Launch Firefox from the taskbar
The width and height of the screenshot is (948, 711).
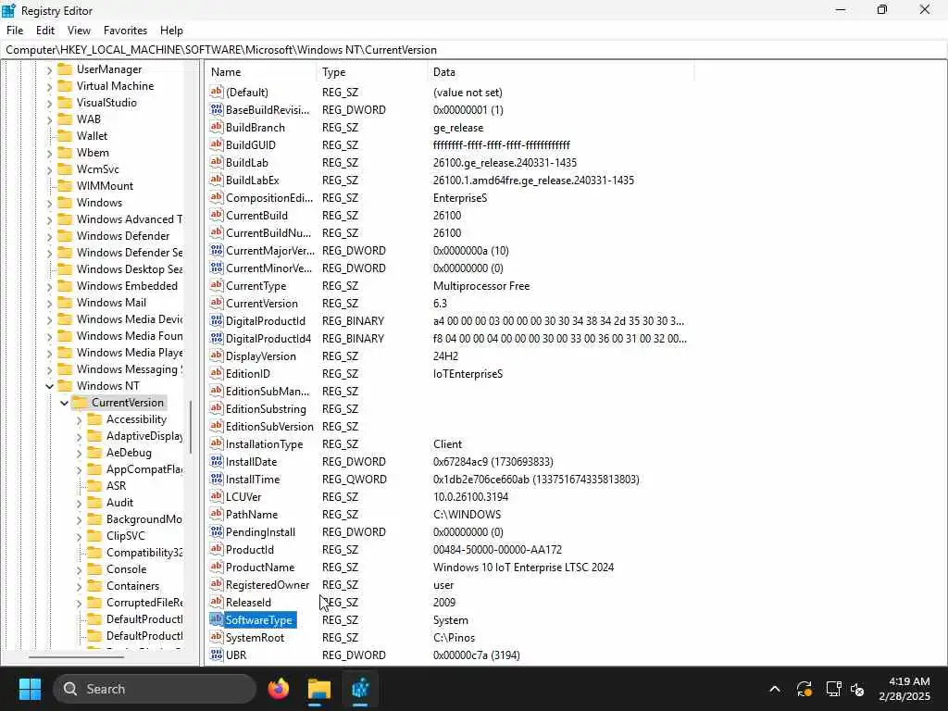click(278, 689)
